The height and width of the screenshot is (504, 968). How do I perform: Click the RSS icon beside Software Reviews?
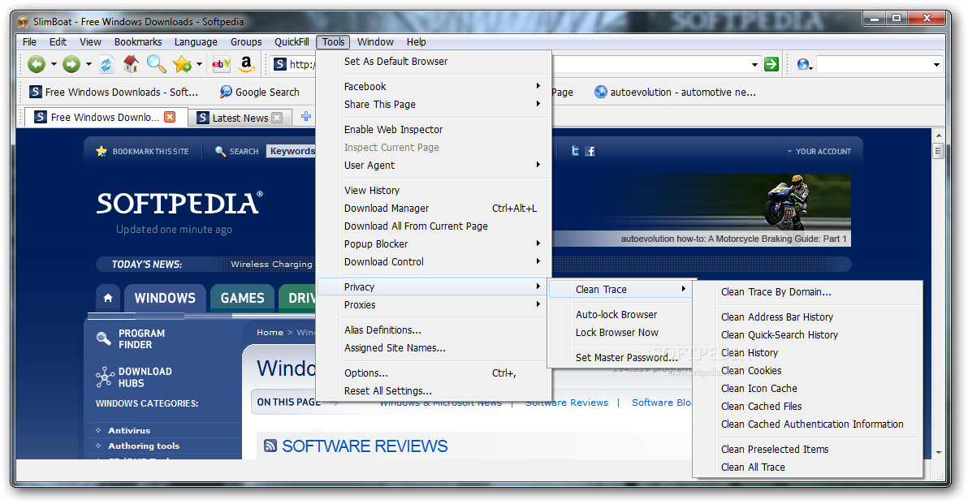[270, 446]
